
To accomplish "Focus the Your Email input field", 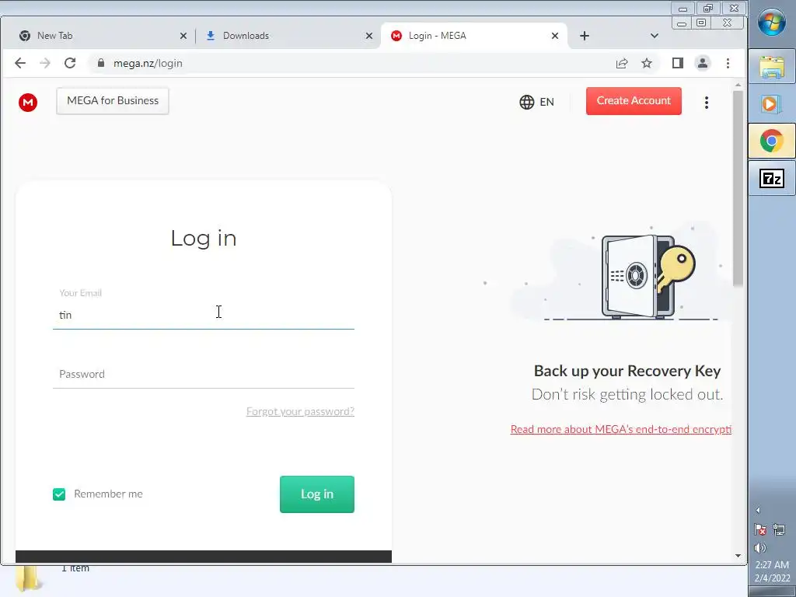I will [204, 315].
